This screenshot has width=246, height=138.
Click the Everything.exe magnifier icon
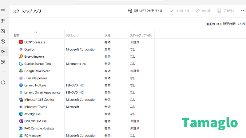(x=21, y=56)
